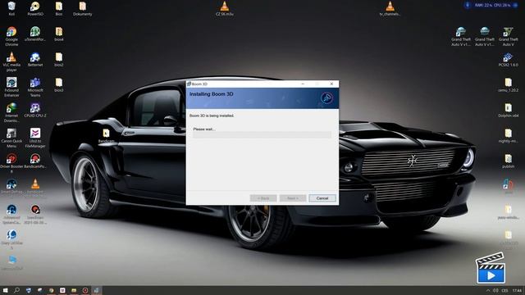The width and height of the screenshot is (525, 295).
Task: Open the Dolphin-x64 folder on the desktop
Action: coord(509,111)
